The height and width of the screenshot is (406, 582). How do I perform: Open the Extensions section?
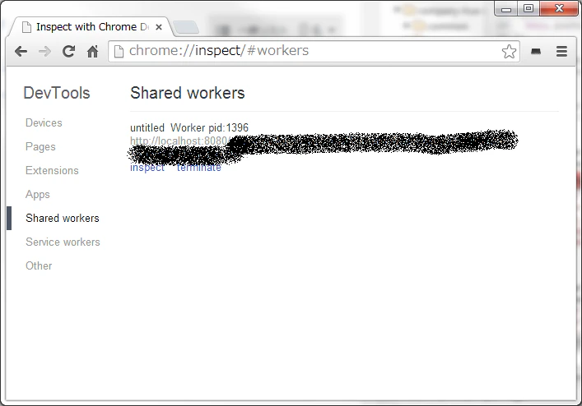coord(52,170)
